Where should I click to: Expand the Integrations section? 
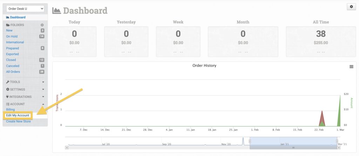[x=25, y=97]
